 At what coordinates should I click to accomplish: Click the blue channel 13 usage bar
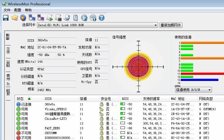pyautogui.click(x=199, y=80)
